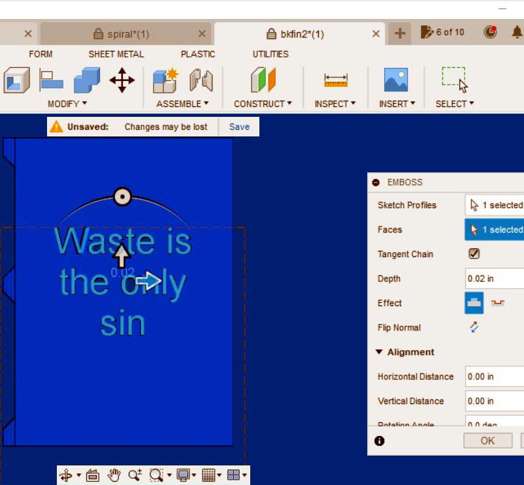Select the Deboss recessed effect option
Image resolution: width=524 pixels, height=485 pixels.
pos(498,303)
